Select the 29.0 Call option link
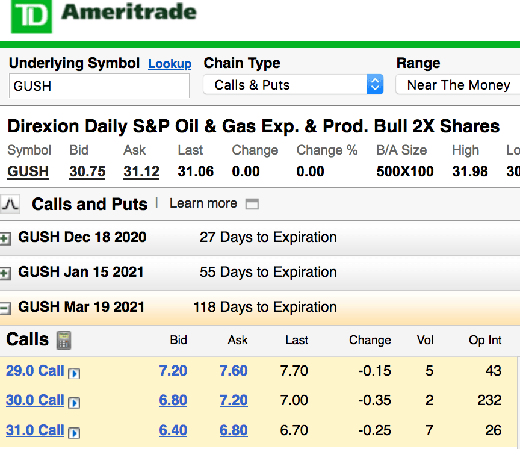The width and height of the screenshot is (520, 449). coord(35,371)
